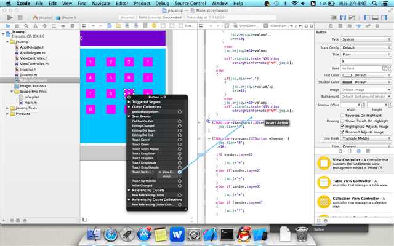The height and width of the screenshot is (246, 394).
Task: Toggle the Navigator pane visibility
Action: (x=367, y=18)
